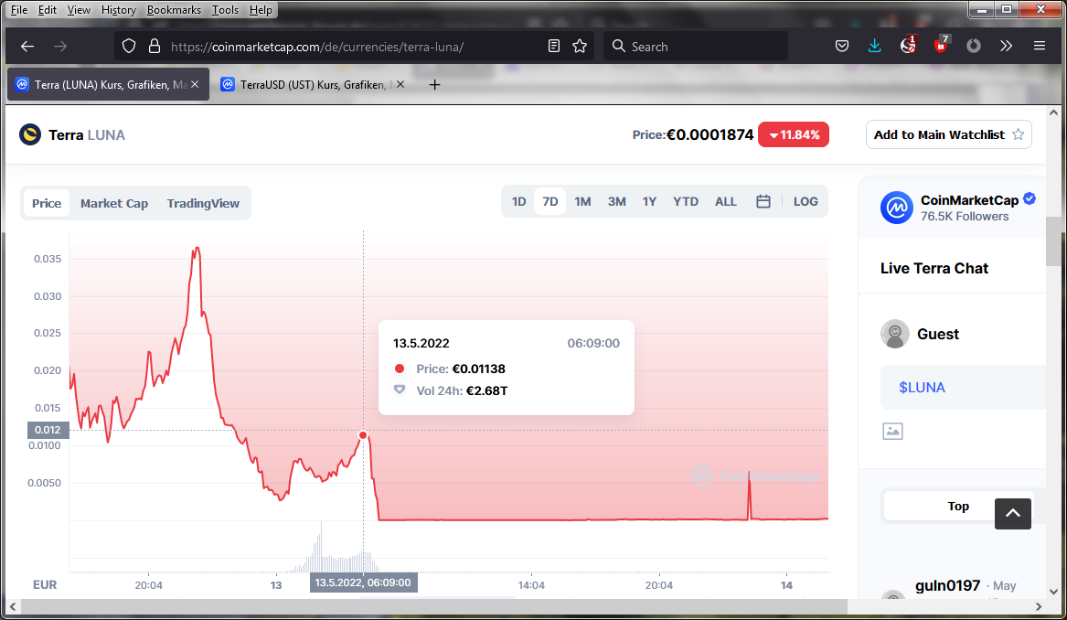The image size is (1067, 620).
Task: Click the Live Terra Chat heading
Action: [934, 268]
